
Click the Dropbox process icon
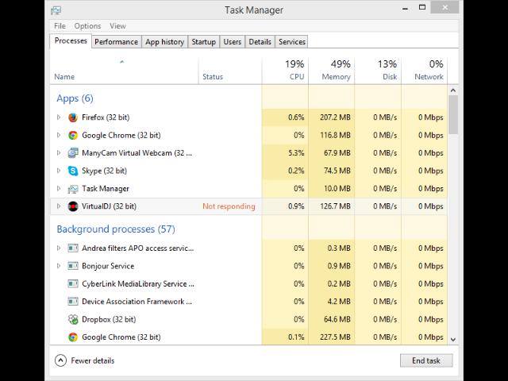73,319
